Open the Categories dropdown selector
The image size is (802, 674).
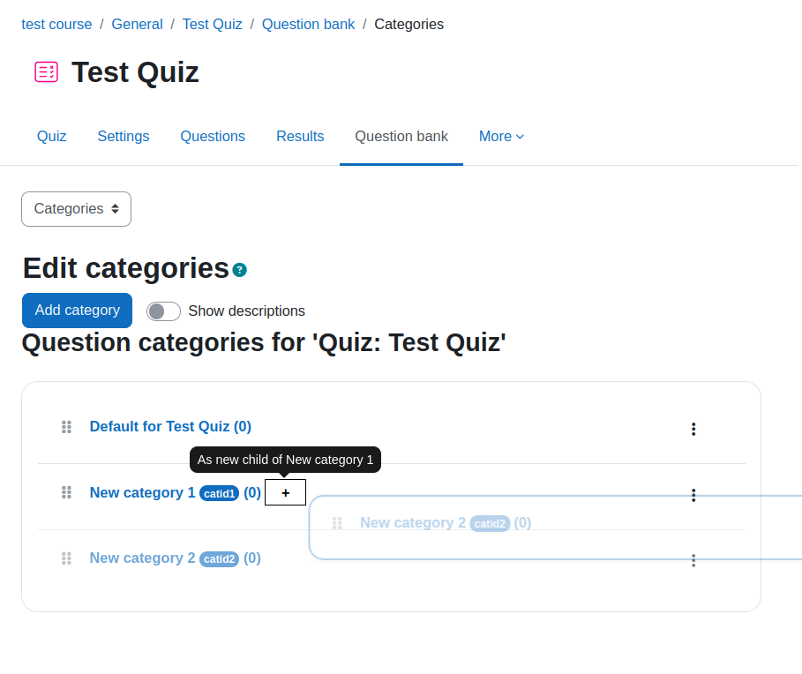coord(76,209)
